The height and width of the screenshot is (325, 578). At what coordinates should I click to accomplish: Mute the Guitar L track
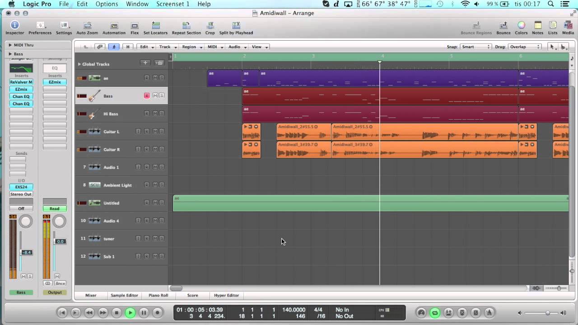tap(155, 131)
